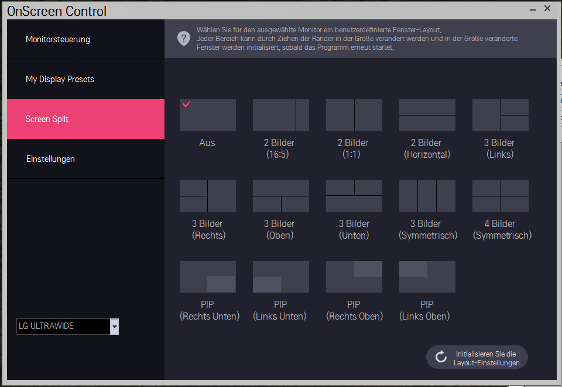Apply the 3 Bilder (Unten) layout icon
Screen dimensions: 562x387
click(x=354, y=196)
